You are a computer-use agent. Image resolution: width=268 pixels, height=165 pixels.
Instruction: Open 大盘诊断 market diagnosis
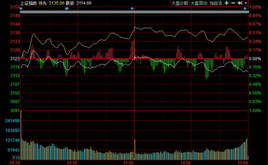point(180,3)
